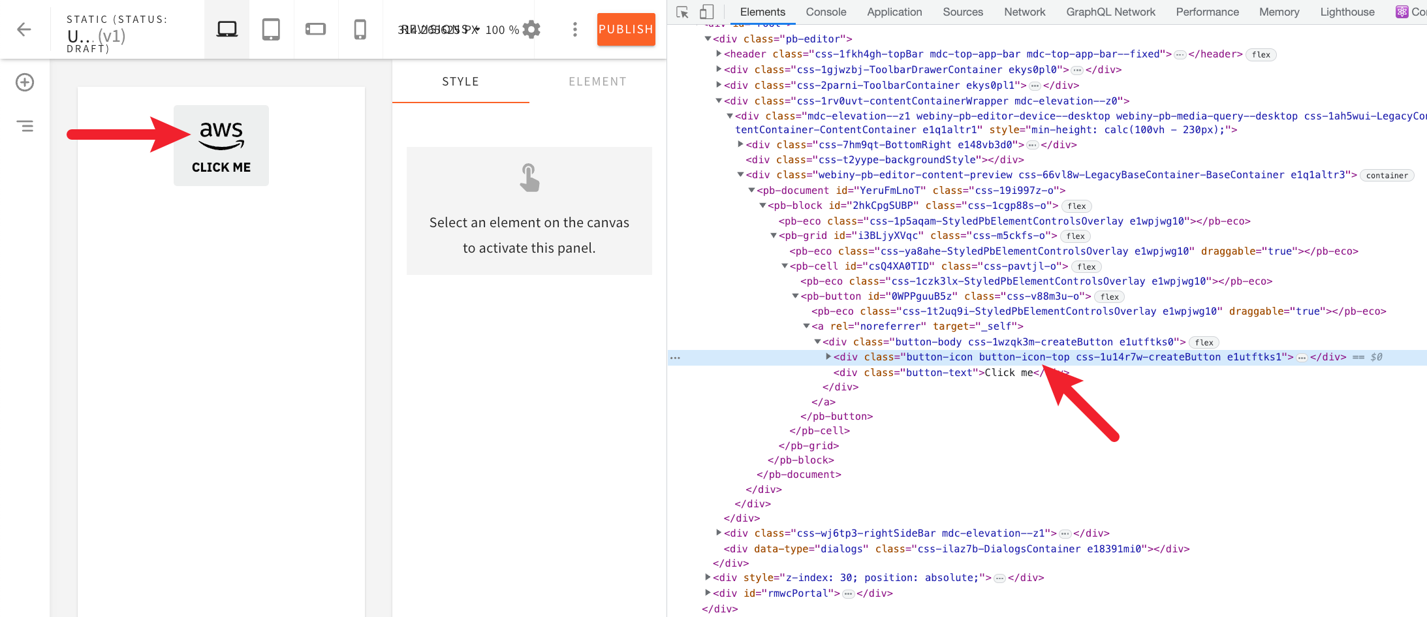This screenshot has height=617, width=1427.
Task: Open the three-dot options menu
Action: tap(574, 29)
